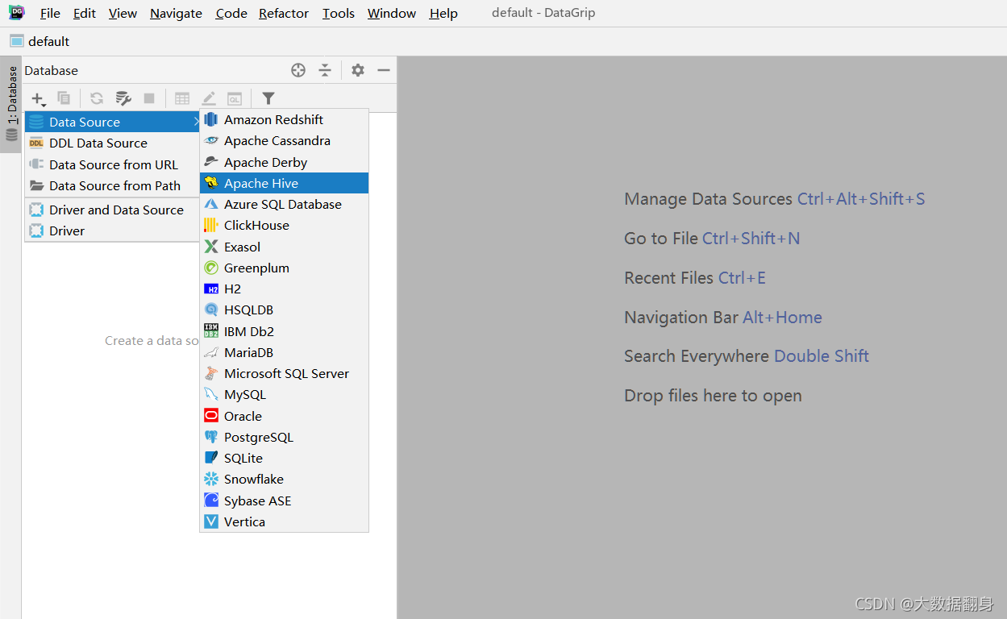Choose SQLite data source

[x=284, y=458]
